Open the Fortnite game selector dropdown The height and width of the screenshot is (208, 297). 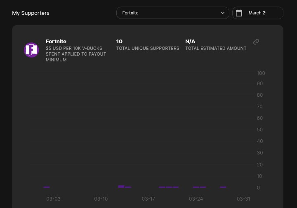[x=172, y=13]
